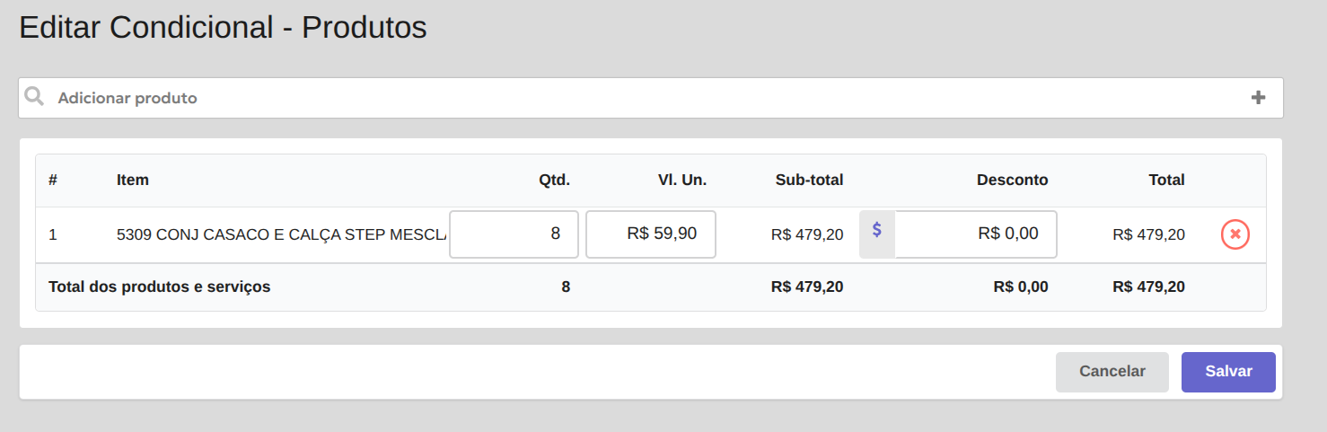Click the quantity field showing 8
Screen dimensions: 1327x432
[x=514, y=234]
